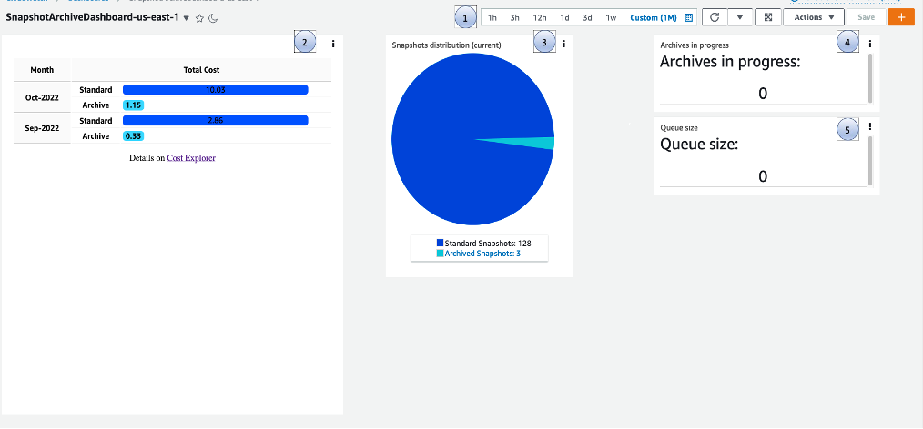Open the Archives in progress widget menu
The image size is (923, 429).
point(870,44)
